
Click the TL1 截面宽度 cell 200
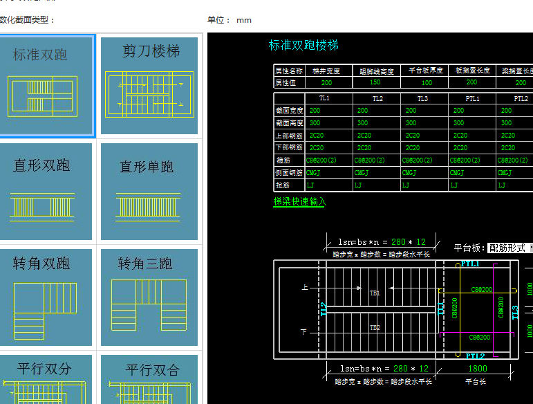[315, 110]
